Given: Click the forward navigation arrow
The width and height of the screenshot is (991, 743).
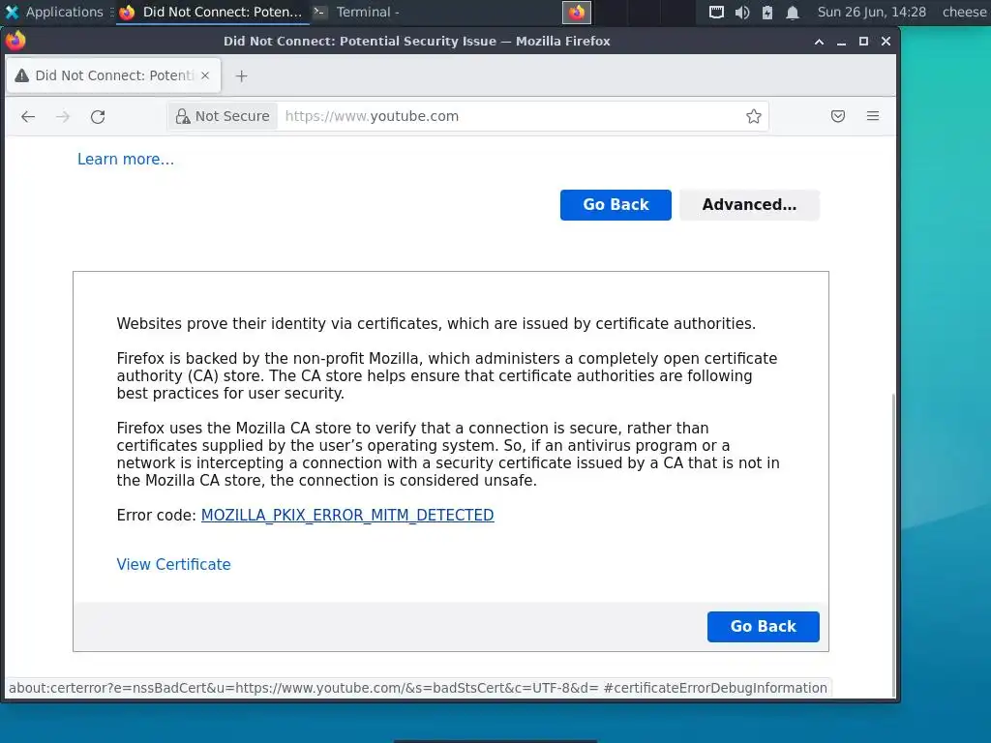Looking at the screenshot, I should (63, 117).
